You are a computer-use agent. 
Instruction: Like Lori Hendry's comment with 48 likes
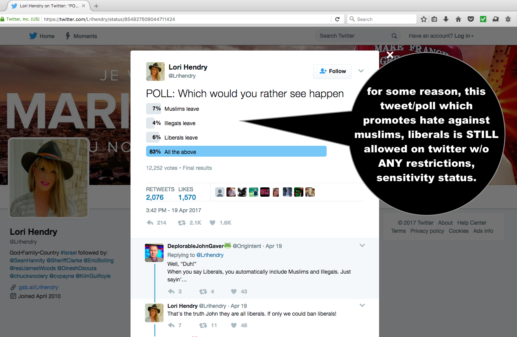(x=234, y=325)
